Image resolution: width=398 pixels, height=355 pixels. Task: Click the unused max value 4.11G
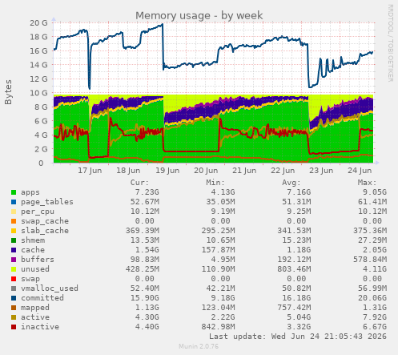(x=375, y=269)
